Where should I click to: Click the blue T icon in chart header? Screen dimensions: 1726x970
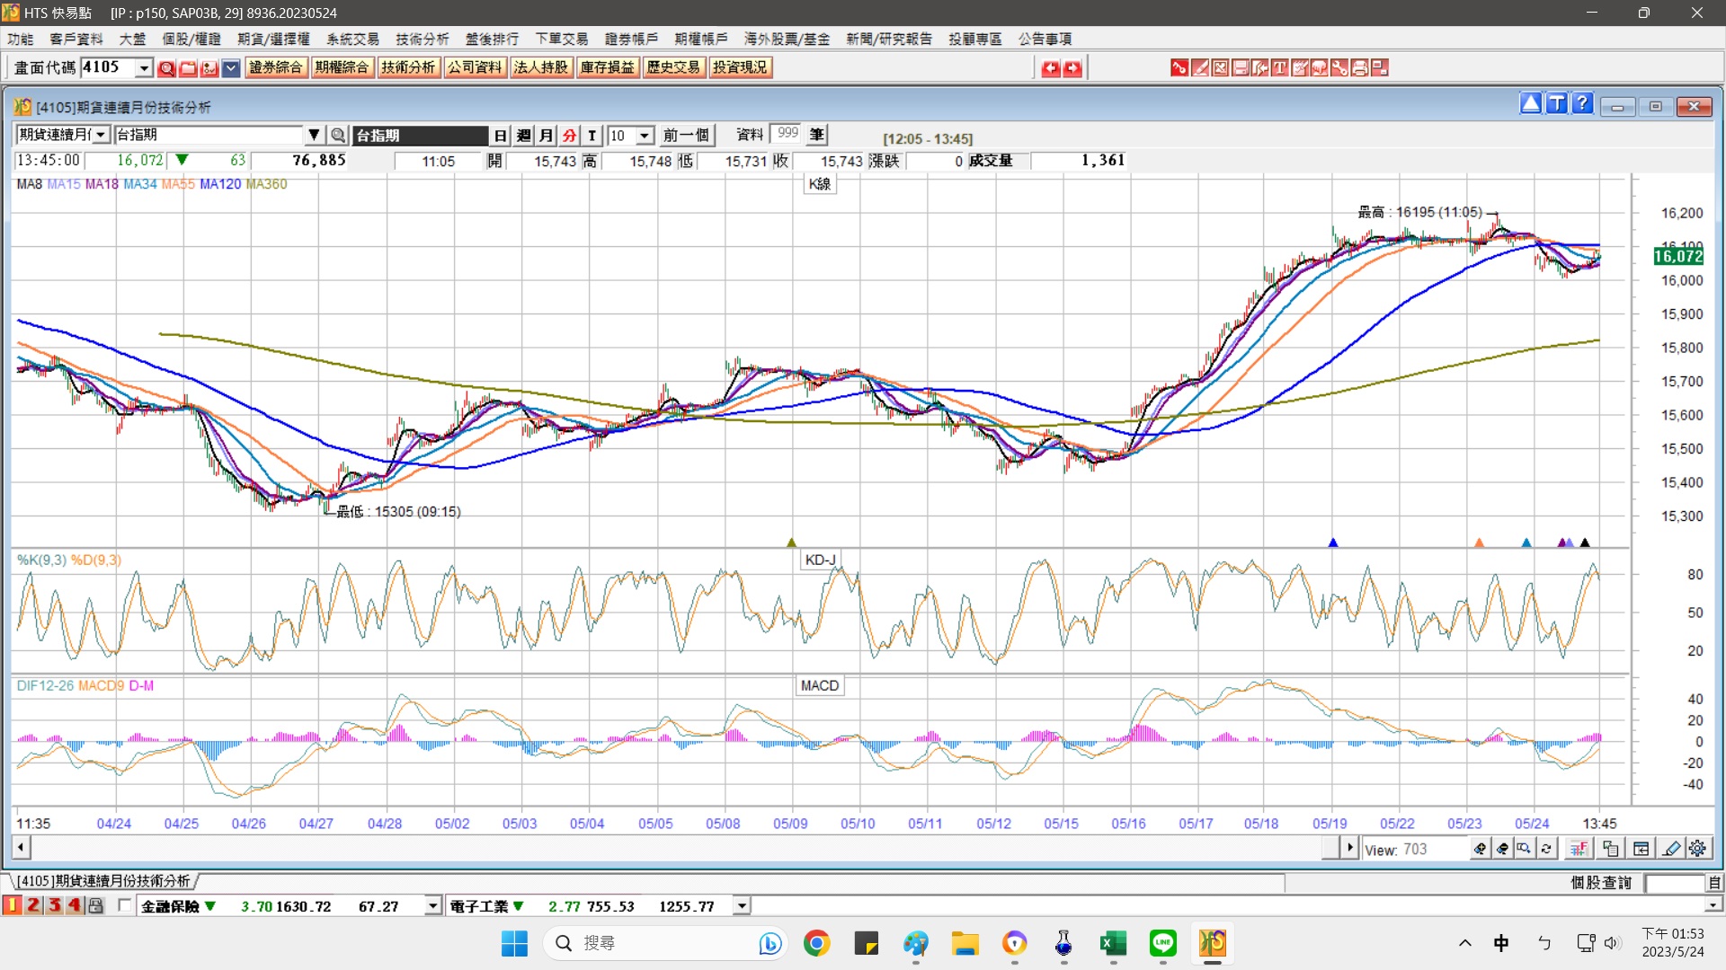(1556, 104)
